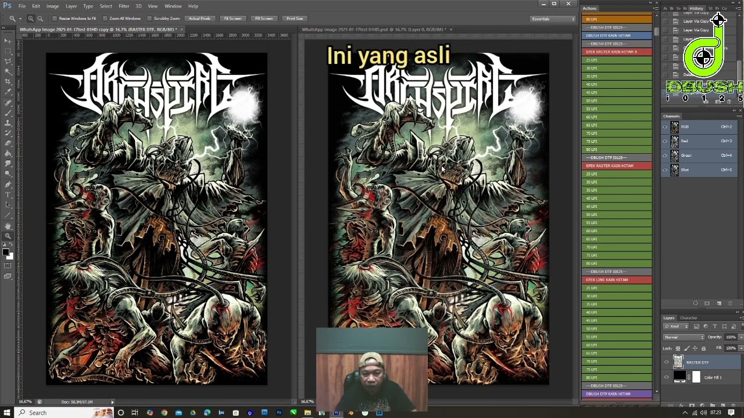This screenshot has width=744, height=418.
Task: Open the Layer menu
Action: pos(71,6)
